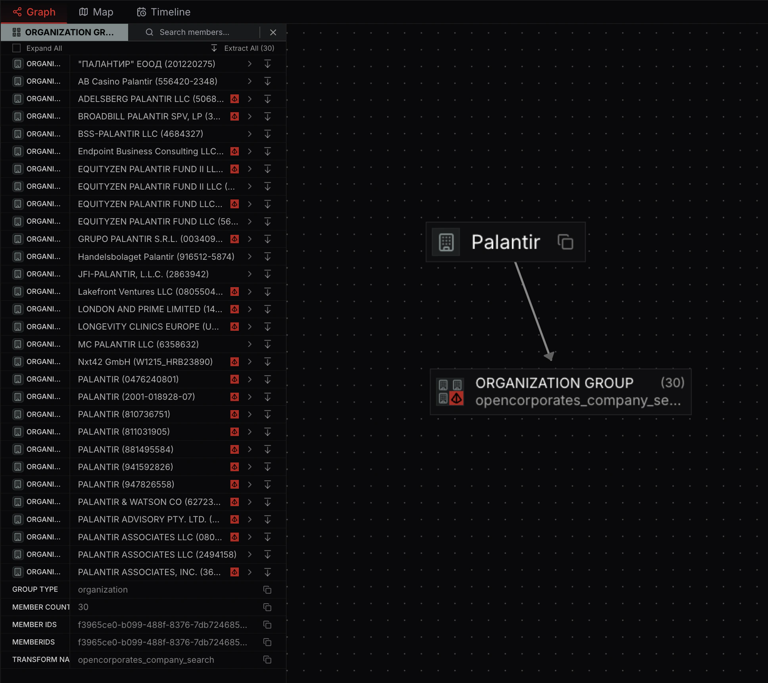Expand the PALANTIR ASSOCIATES LLC (2494158) row
Screen dimensions: 768x683
pyautogui.click(x=250, y=554)
